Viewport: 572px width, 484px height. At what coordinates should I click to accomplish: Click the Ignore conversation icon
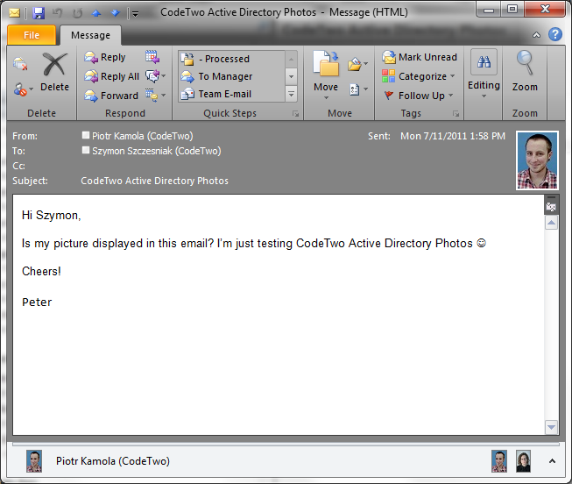pos(20,63)
